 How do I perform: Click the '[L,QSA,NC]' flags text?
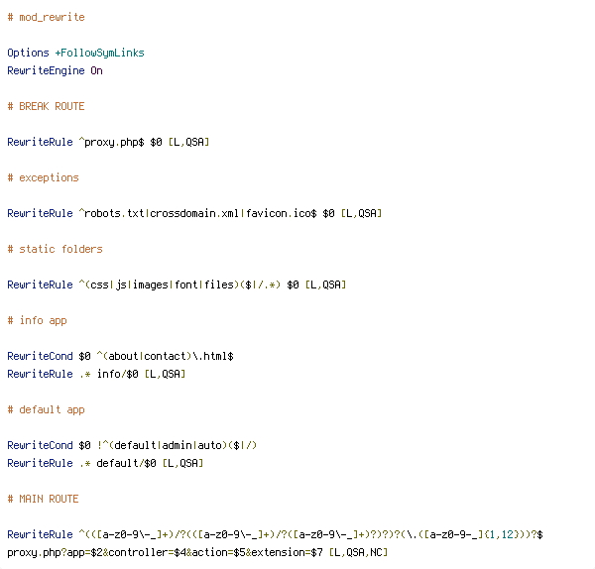pyautogui.click(x=358, y=553)
